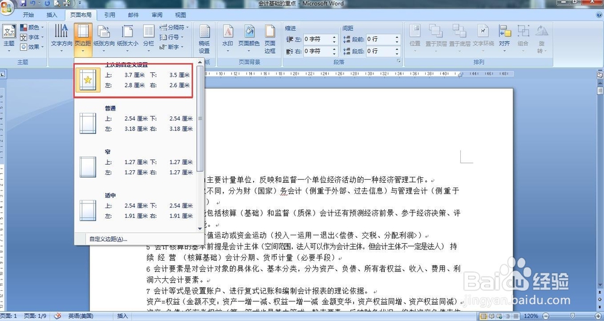The width and height of the screenshot is (604, 321).
Task: Open 纸张方向 page orientation menu
Action: coord(104,37)
